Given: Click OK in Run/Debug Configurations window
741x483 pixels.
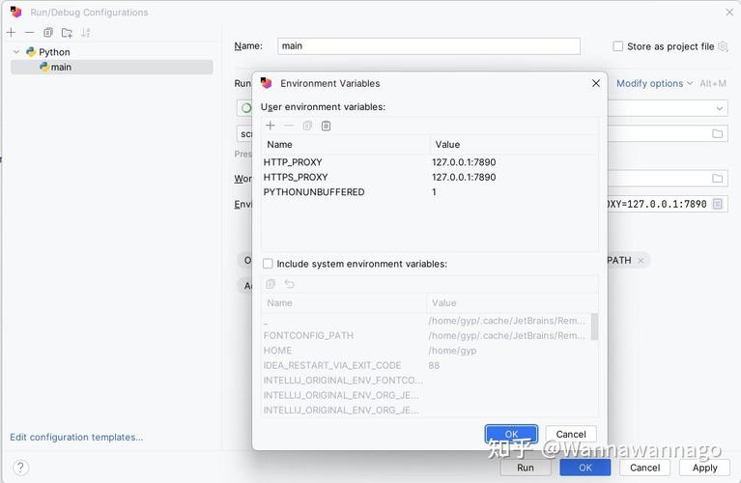Looking at the screenshot, I should [585, 468].
